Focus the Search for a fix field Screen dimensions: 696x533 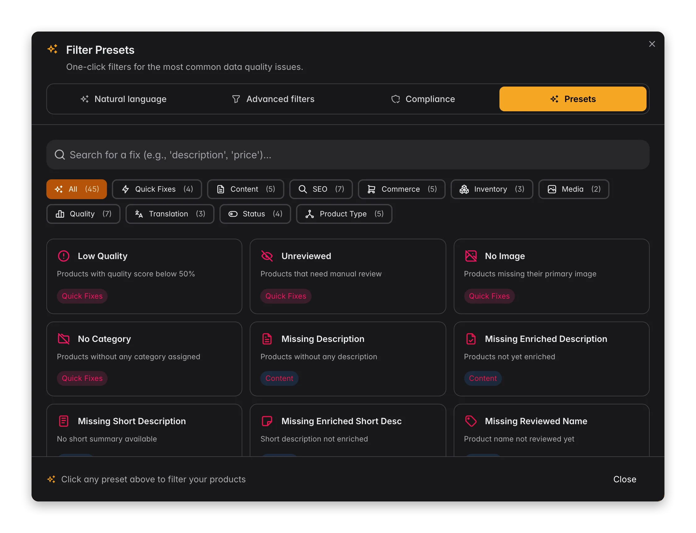click(x=348, y=155)
